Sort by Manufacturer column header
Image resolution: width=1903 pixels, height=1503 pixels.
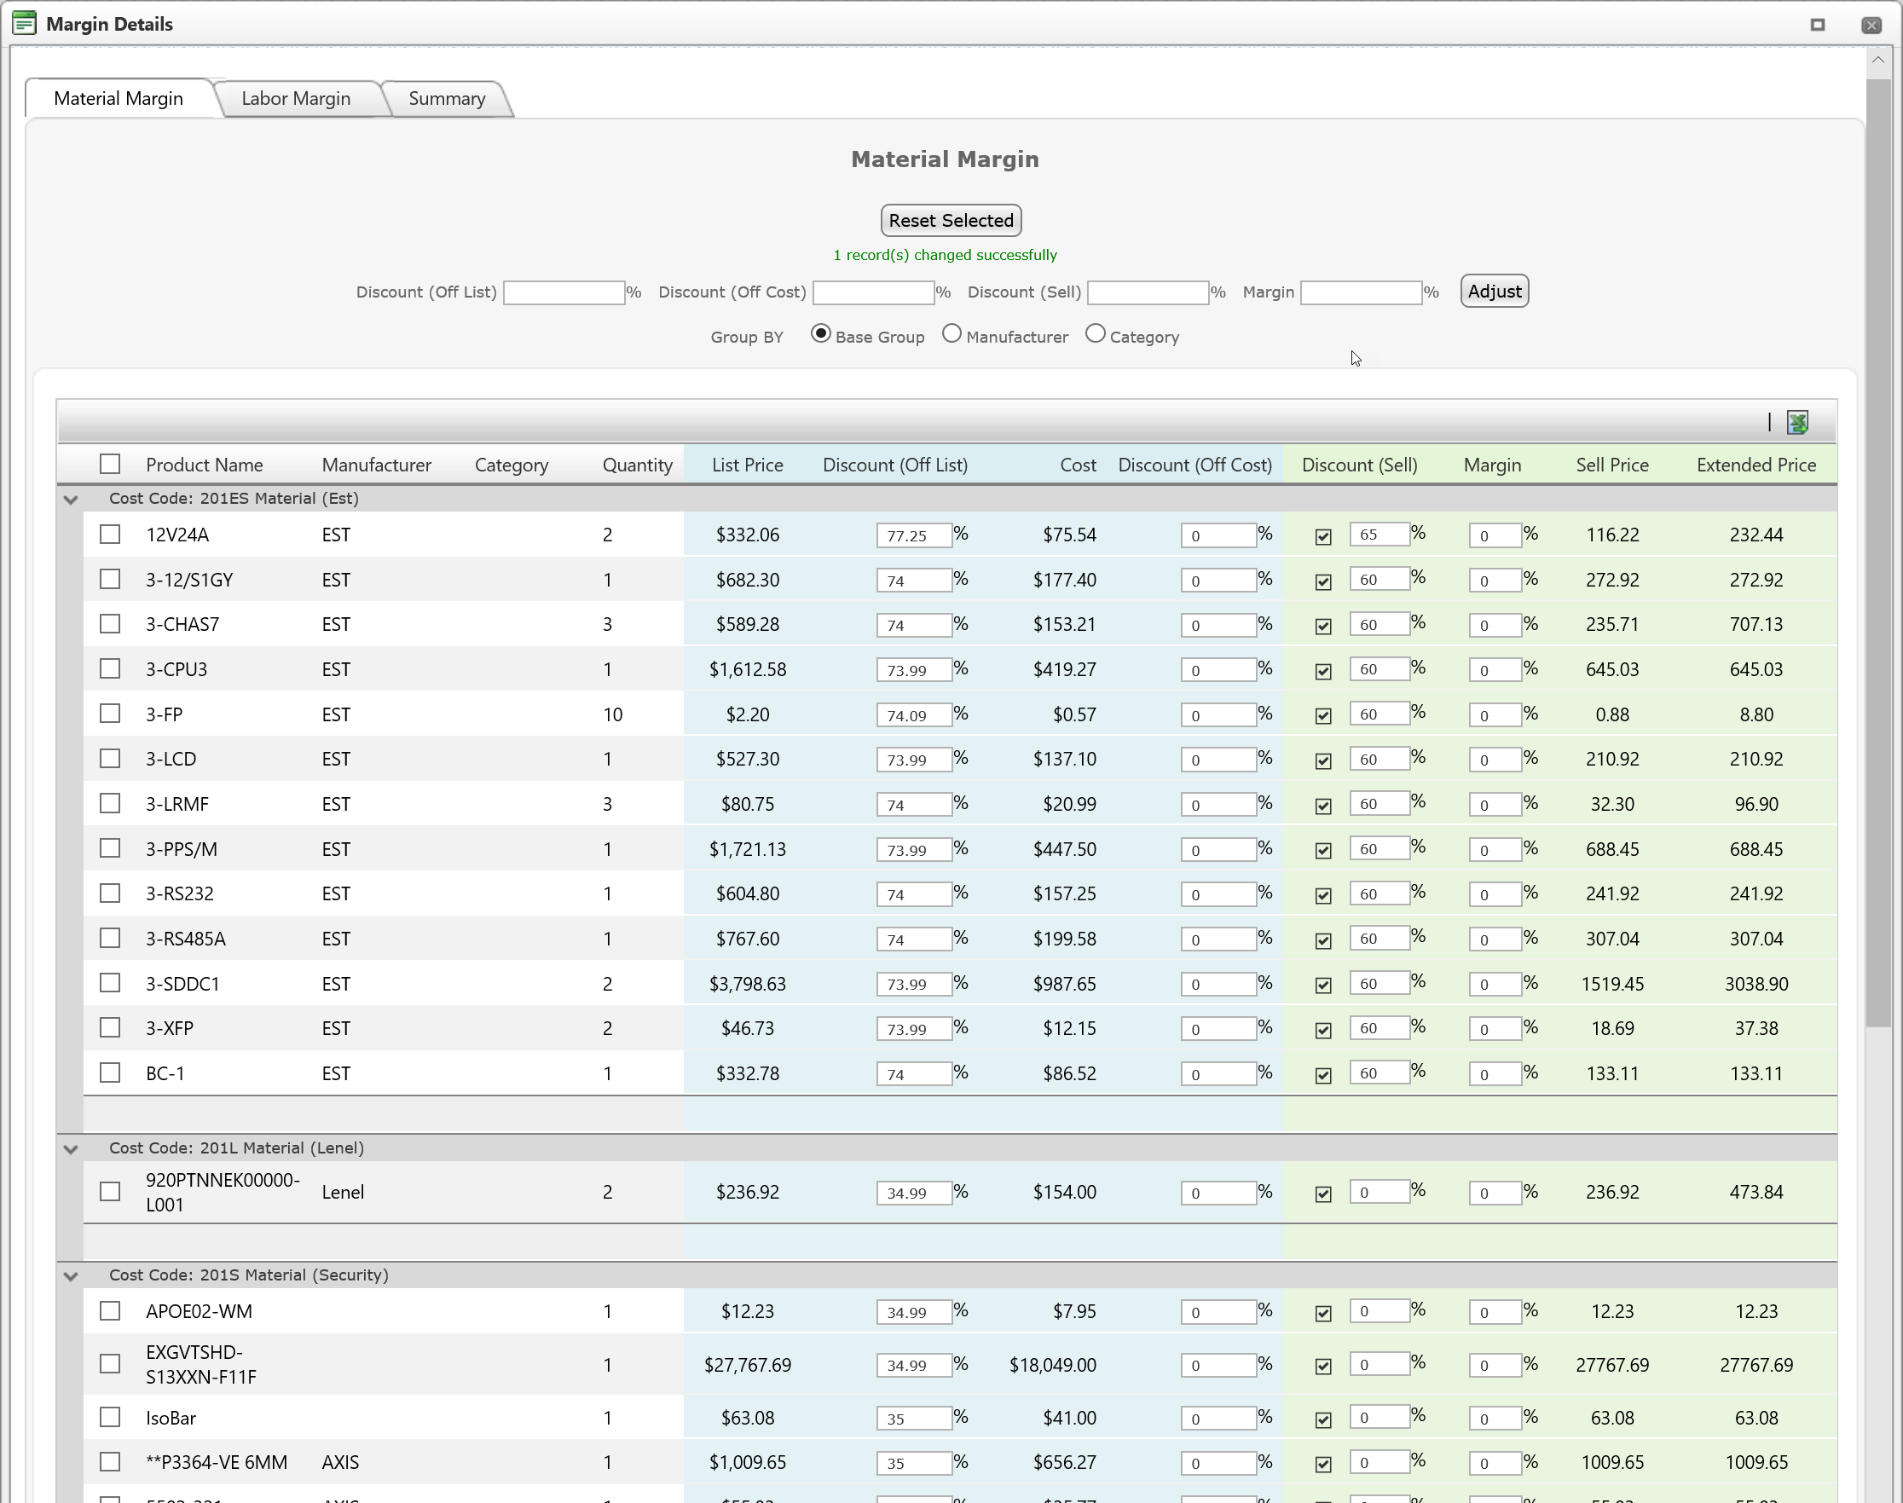[x=377, y=465]
